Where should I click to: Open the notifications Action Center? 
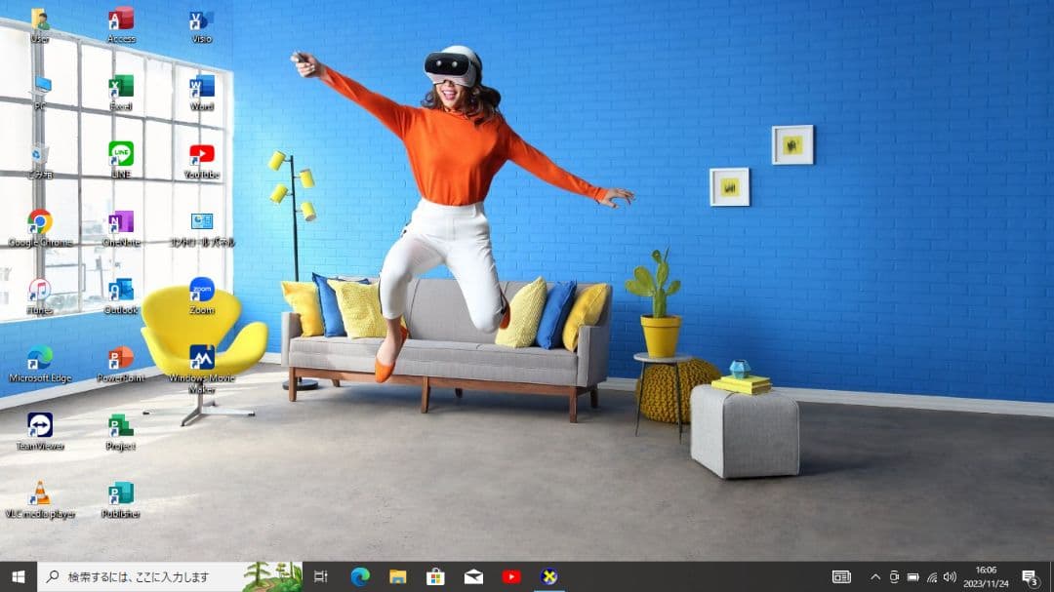(x=1032, y=577)
